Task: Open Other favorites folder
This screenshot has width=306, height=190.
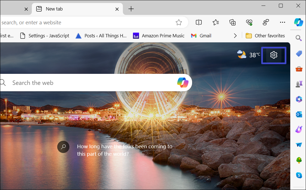Action: coord(265,36)
